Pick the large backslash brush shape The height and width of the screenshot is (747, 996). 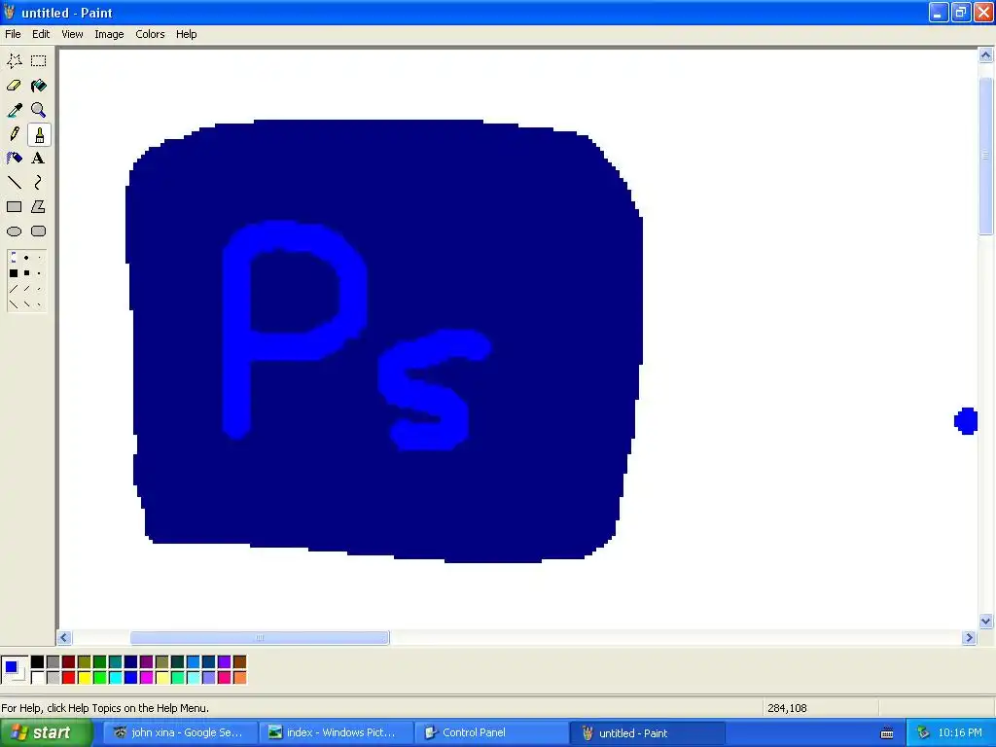14,304
